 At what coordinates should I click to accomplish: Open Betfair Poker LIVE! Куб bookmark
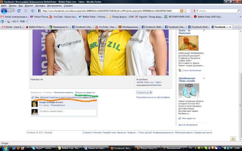coord(208,17)
